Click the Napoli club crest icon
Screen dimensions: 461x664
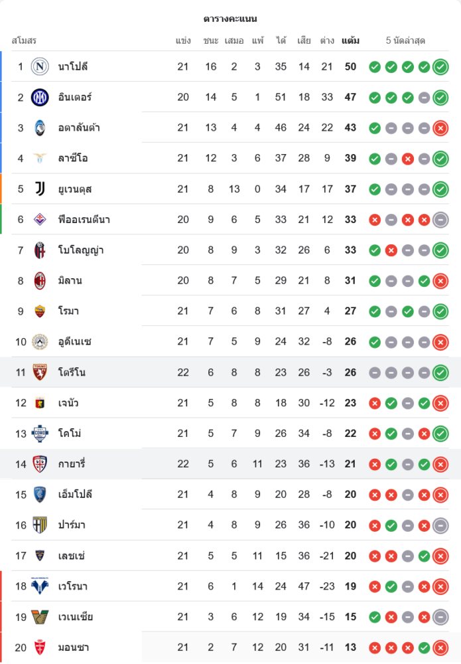40,66
